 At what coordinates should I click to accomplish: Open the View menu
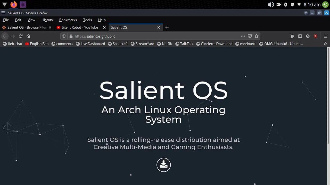(x=31, y=20)
